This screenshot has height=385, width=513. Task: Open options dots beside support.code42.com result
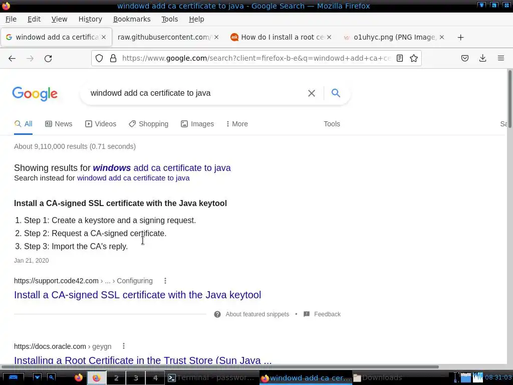[165, 281]
